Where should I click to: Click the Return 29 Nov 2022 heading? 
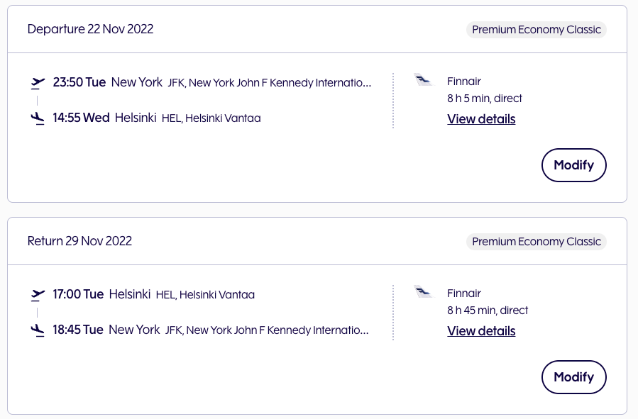79,241
